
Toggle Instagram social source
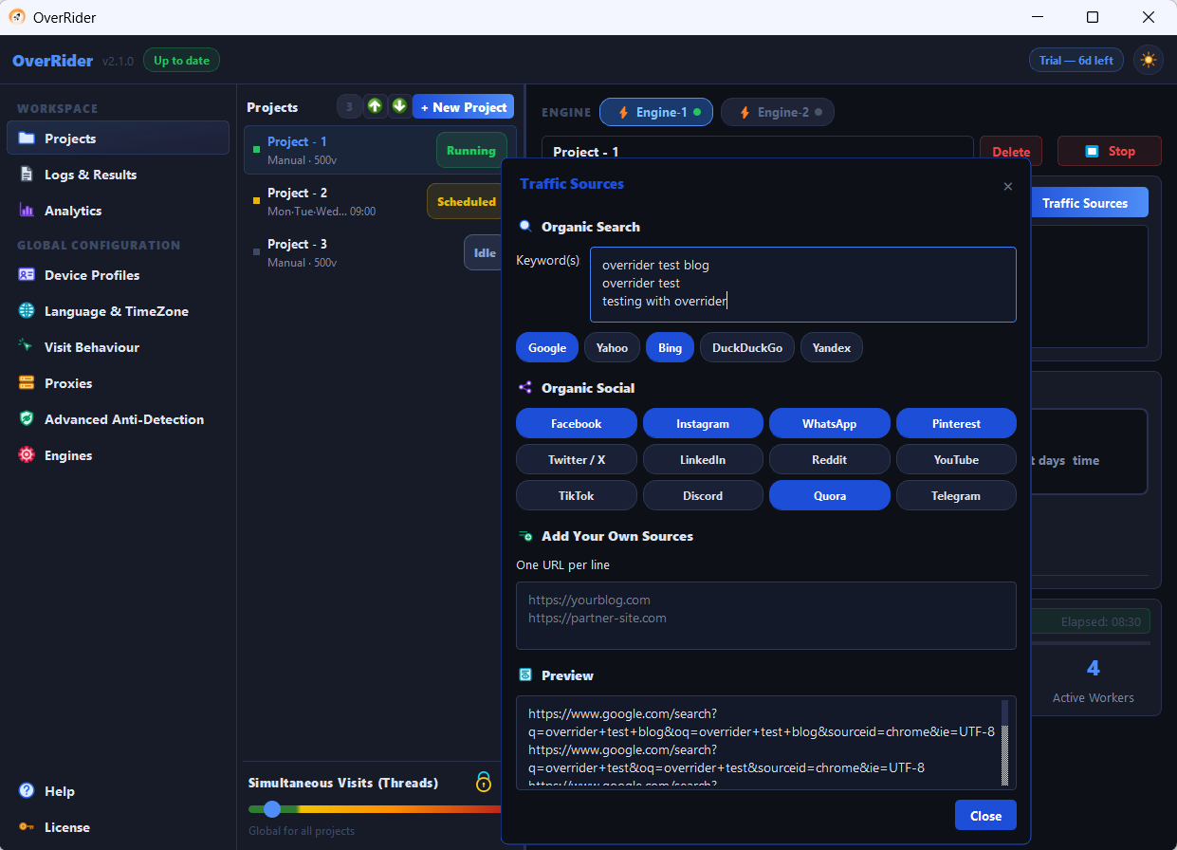point(703,424)
